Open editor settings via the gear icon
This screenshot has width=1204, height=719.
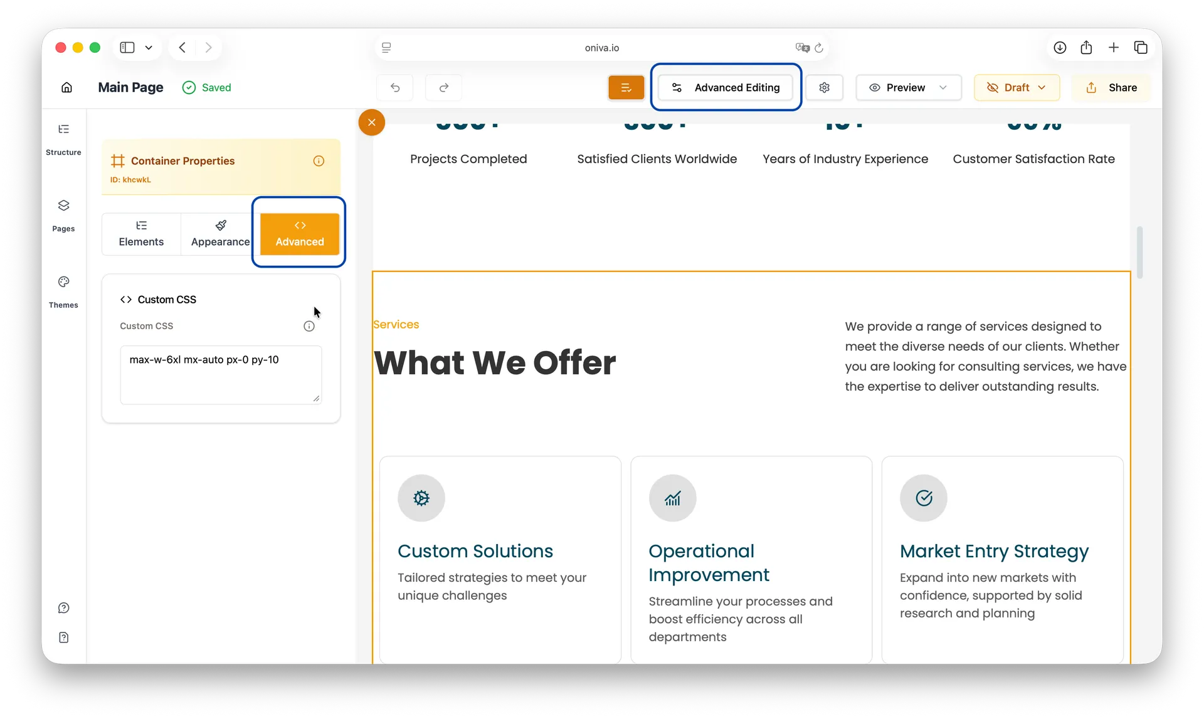click(825, 87)
